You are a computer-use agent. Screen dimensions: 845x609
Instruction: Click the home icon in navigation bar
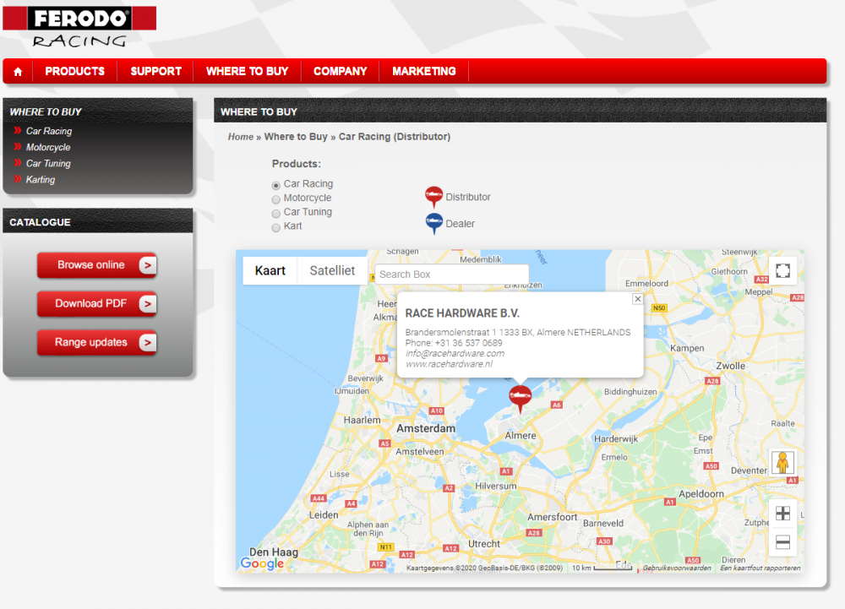tap(18, 72)
